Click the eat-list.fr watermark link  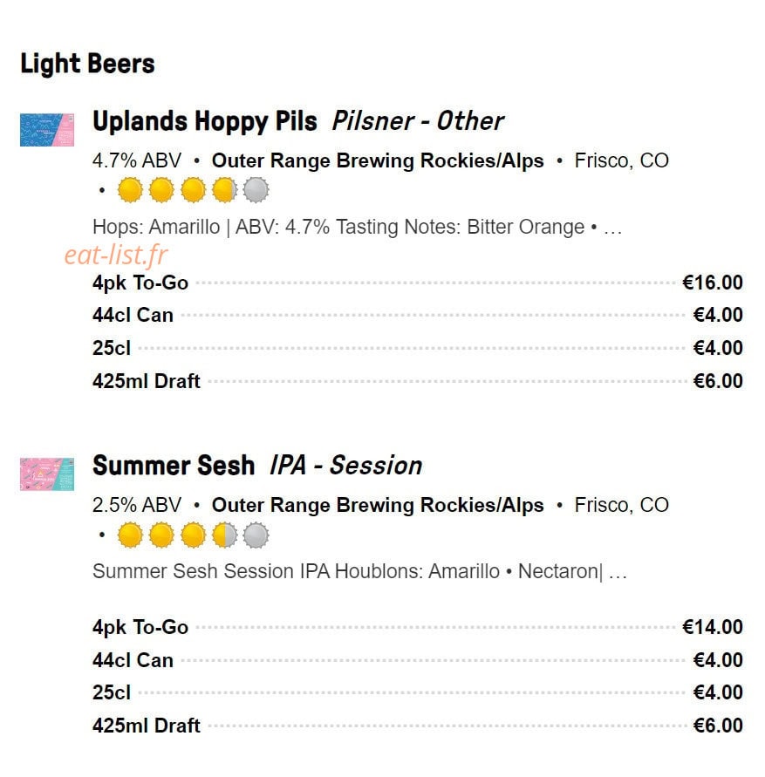click(x=116, y=256)
